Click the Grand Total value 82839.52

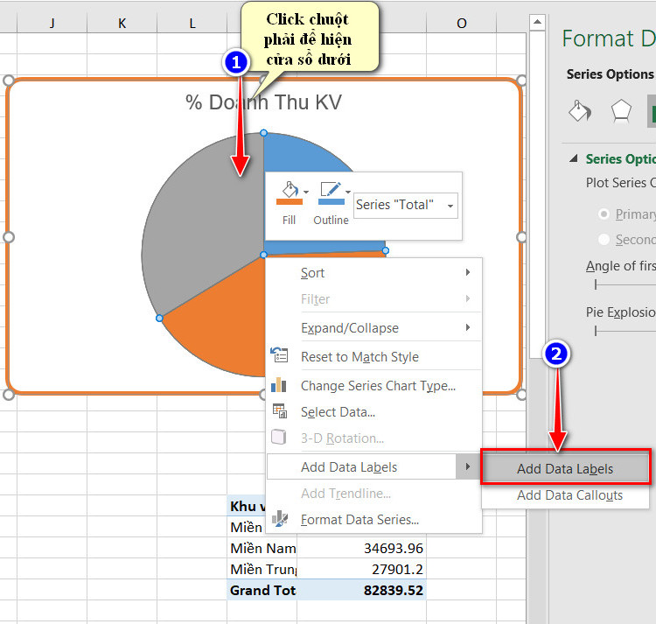point(361,590)
